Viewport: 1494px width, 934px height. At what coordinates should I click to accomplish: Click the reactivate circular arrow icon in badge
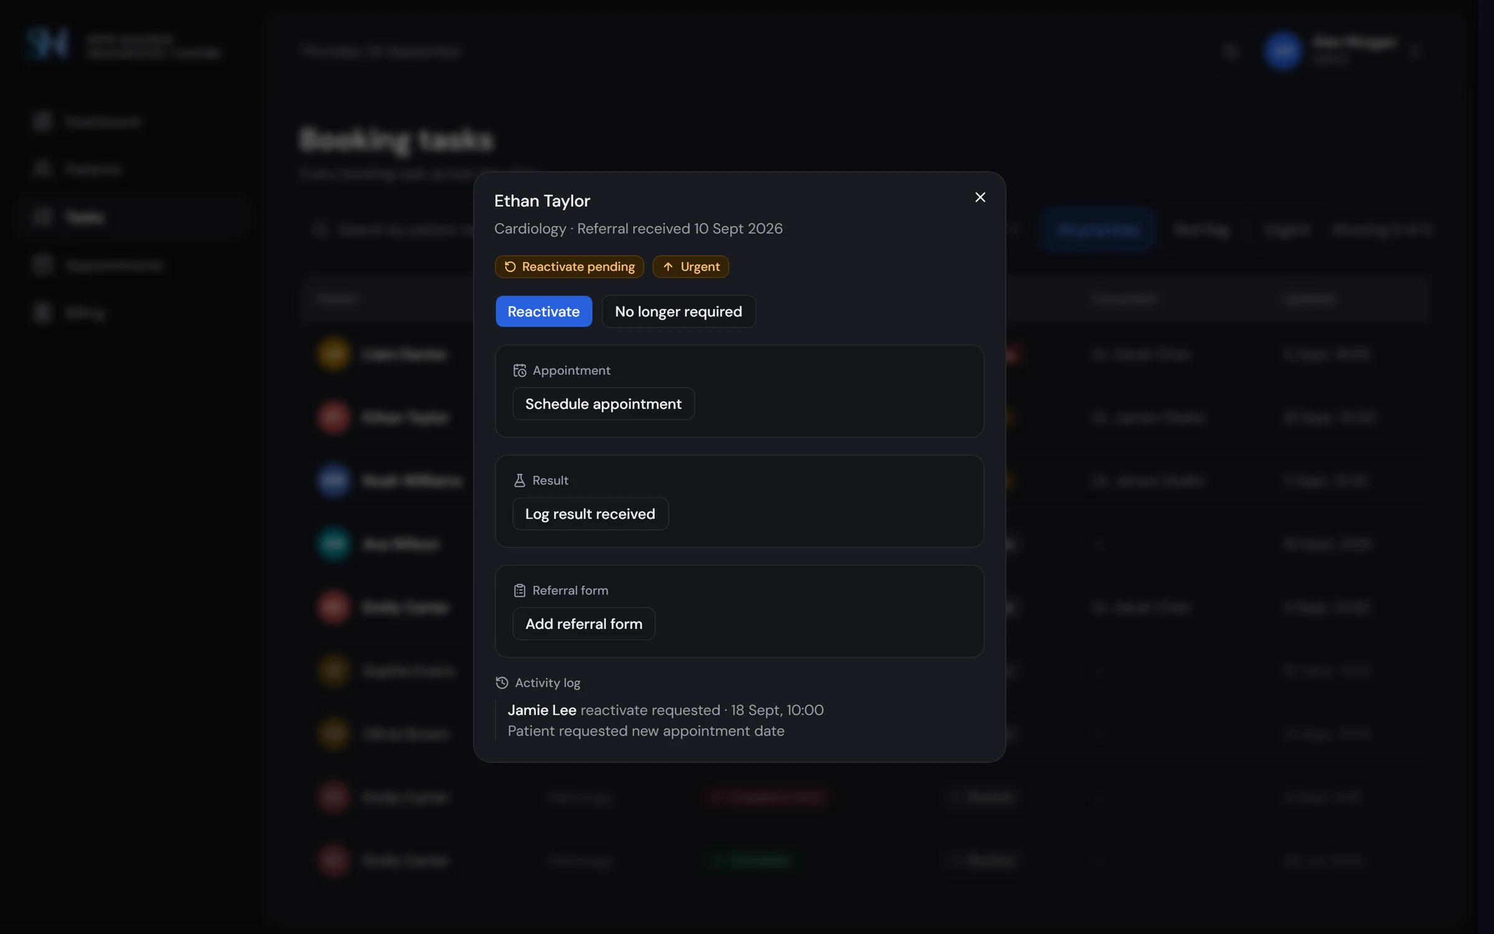pyautogui.click(x=510, y=267)
